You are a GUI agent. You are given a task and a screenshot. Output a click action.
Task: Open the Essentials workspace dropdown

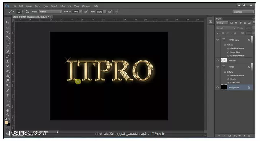click(243, 12)
